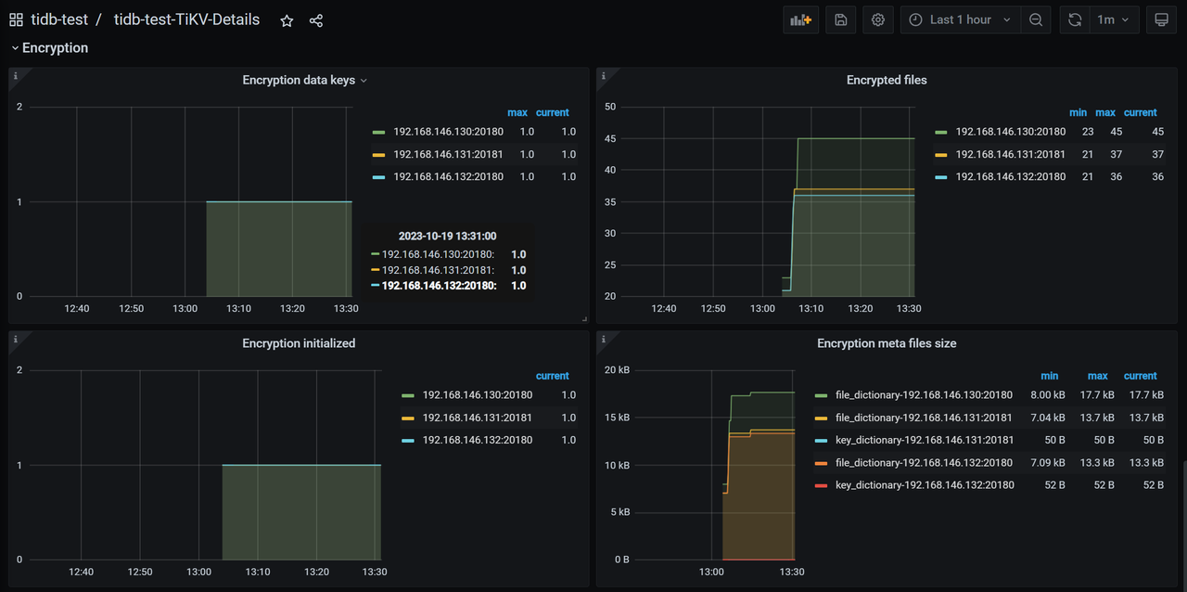Click the orange file_dictionary-192.168.146.132:20180 color swatch
This screenshot has height=592, width=1187.
[820, 462]
